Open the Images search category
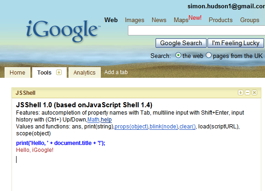The image size is (265, 191). [x=134, y=20]
